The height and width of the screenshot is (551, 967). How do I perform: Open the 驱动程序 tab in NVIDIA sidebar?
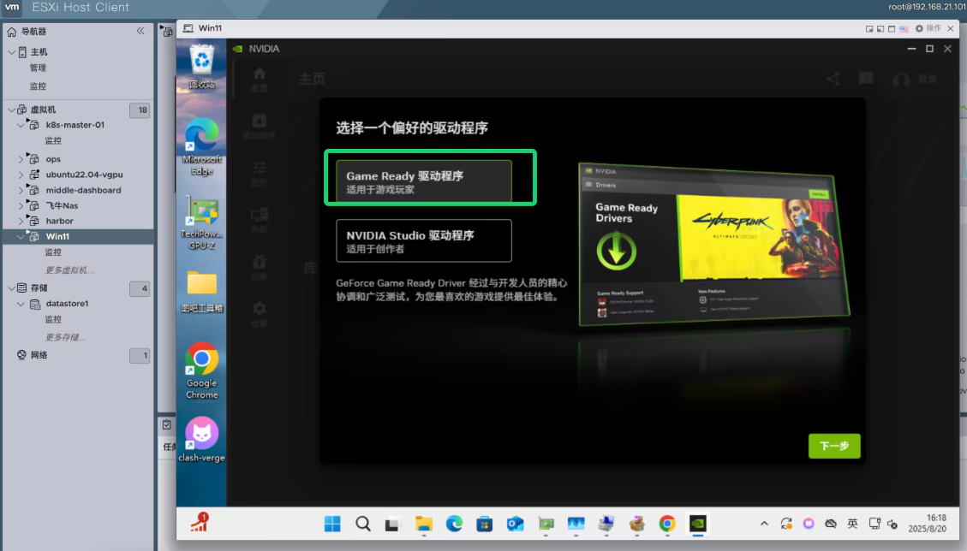[259, 127]
